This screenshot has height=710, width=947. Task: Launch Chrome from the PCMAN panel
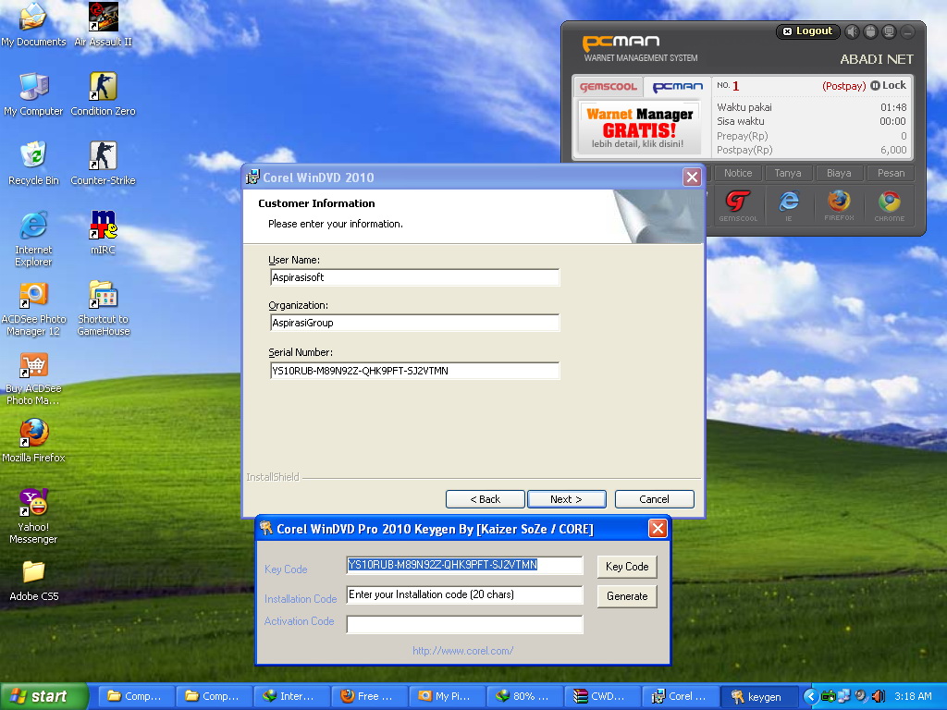pos(889,205)
